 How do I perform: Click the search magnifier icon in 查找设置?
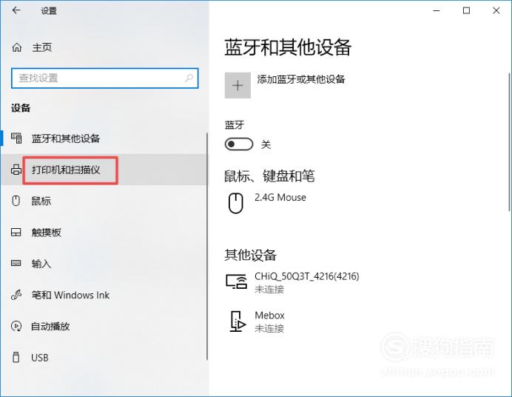(189, 78)
